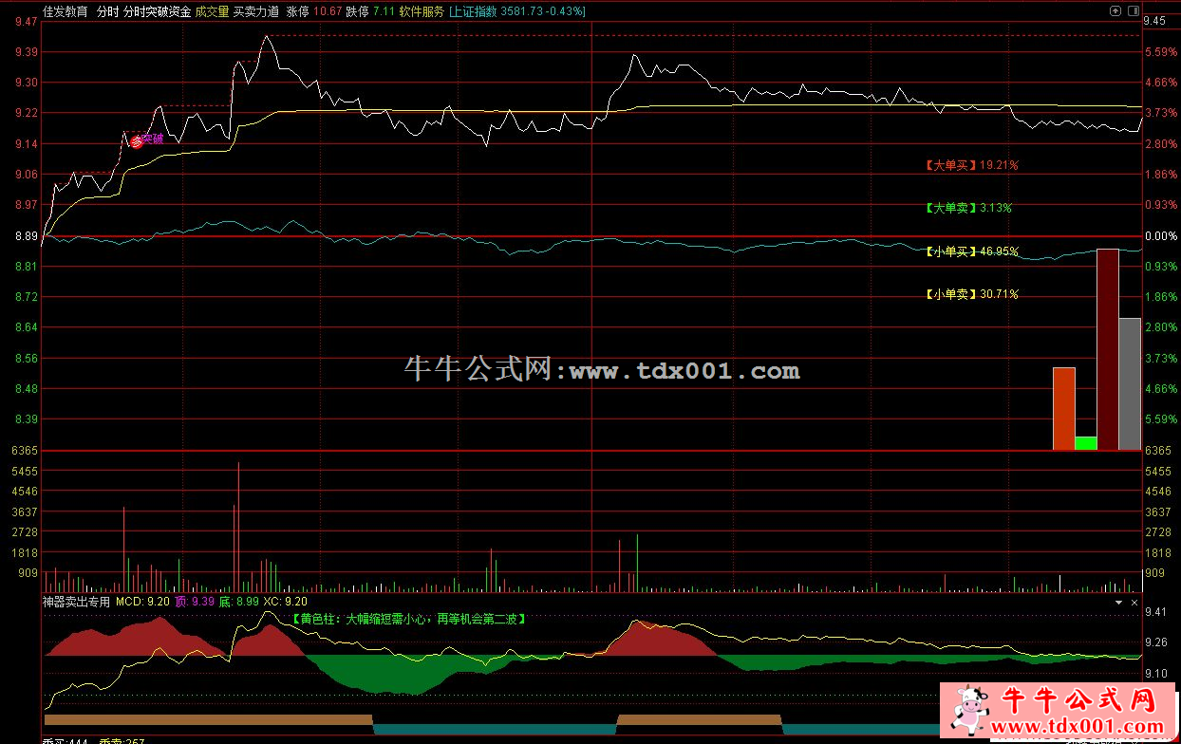The image size is (1181, 744).
Task: Click the dark red 小单买 bar
Action: point(1107,349)
